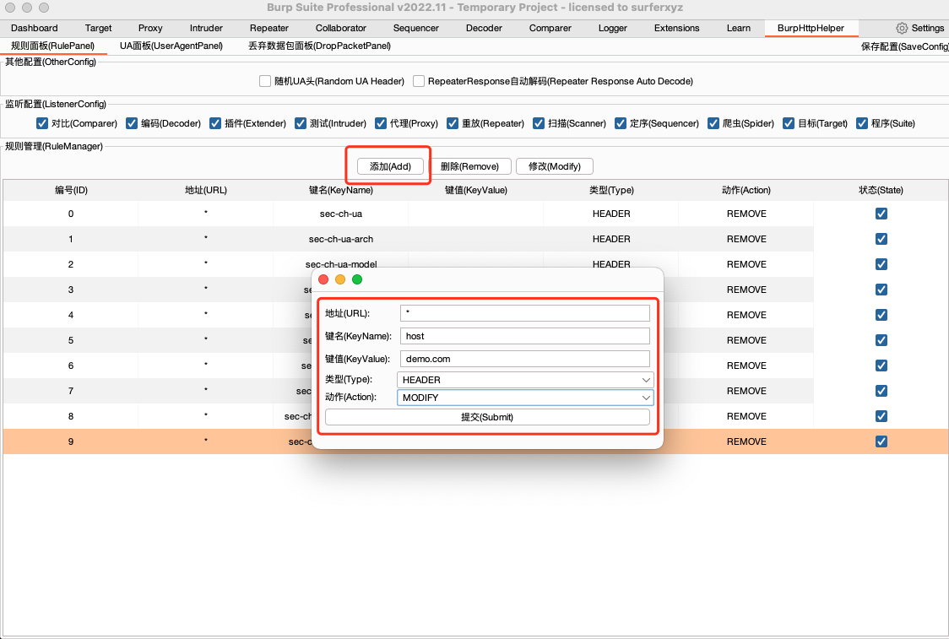
Task: Open the Settings gear icon
Action: (902, 28)
